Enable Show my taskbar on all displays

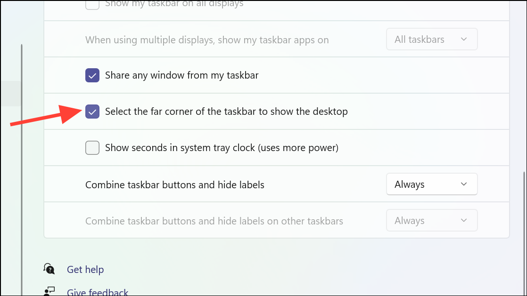coord(92,5)
